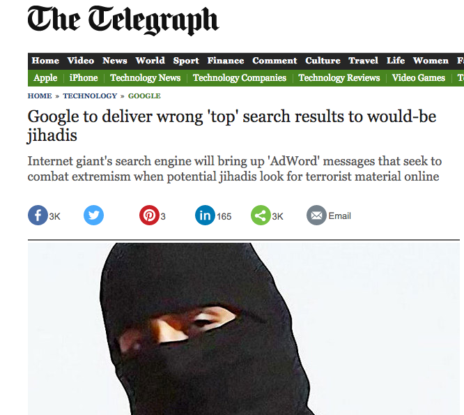Open Technology Reviews sub-tab
Image resolution: width=464 pixels, height=415 pixels.
click(339, 78)
